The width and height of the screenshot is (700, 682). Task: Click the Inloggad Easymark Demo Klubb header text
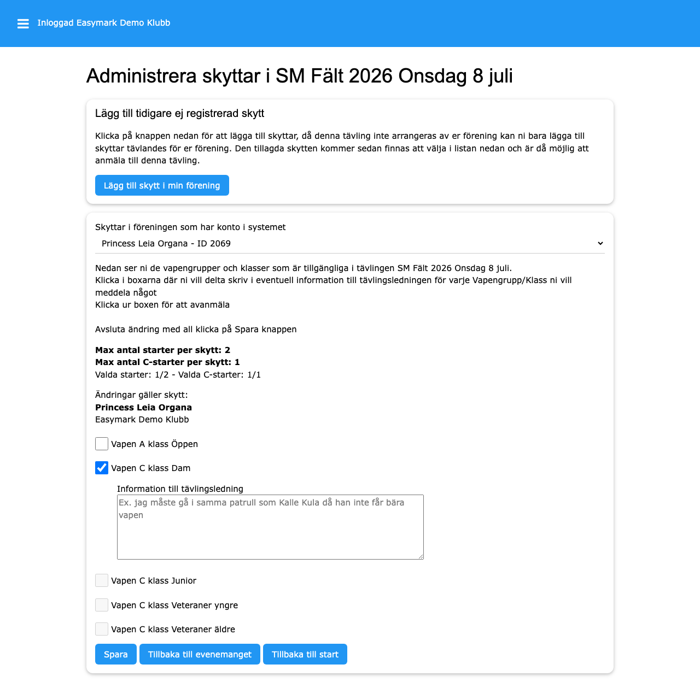click(104, 23)
